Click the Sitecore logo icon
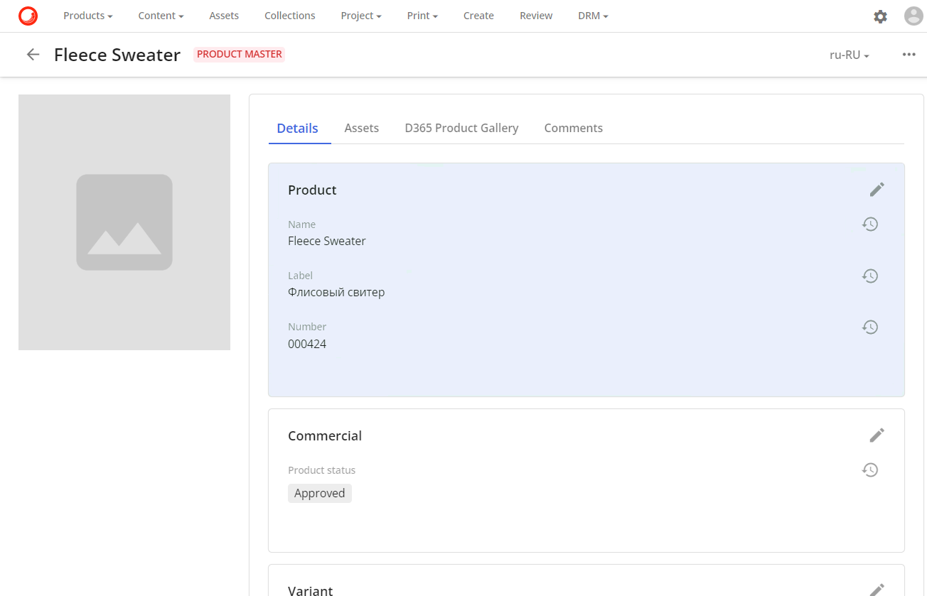The image size is (927, 596). coord(28,16)
